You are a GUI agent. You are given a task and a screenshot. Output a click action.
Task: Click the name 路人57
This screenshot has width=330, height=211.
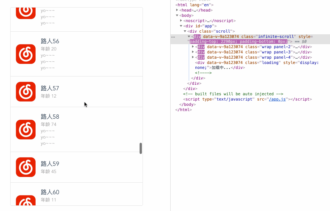tap(50, 88)
